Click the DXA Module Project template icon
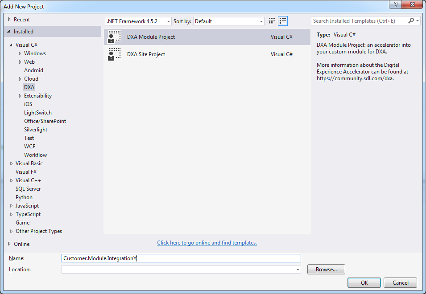Viewport: 426px width, 294px height. pyautogui.click(x=114, y=37)
